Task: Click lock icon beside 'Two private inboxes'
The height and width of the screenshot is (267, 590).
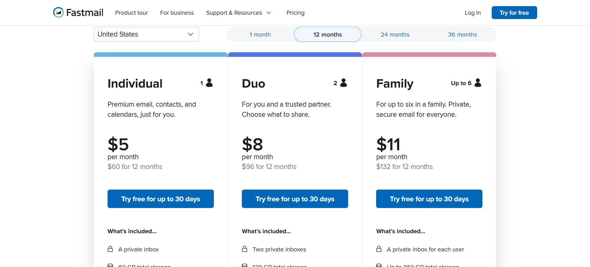Action: point(245,249)
